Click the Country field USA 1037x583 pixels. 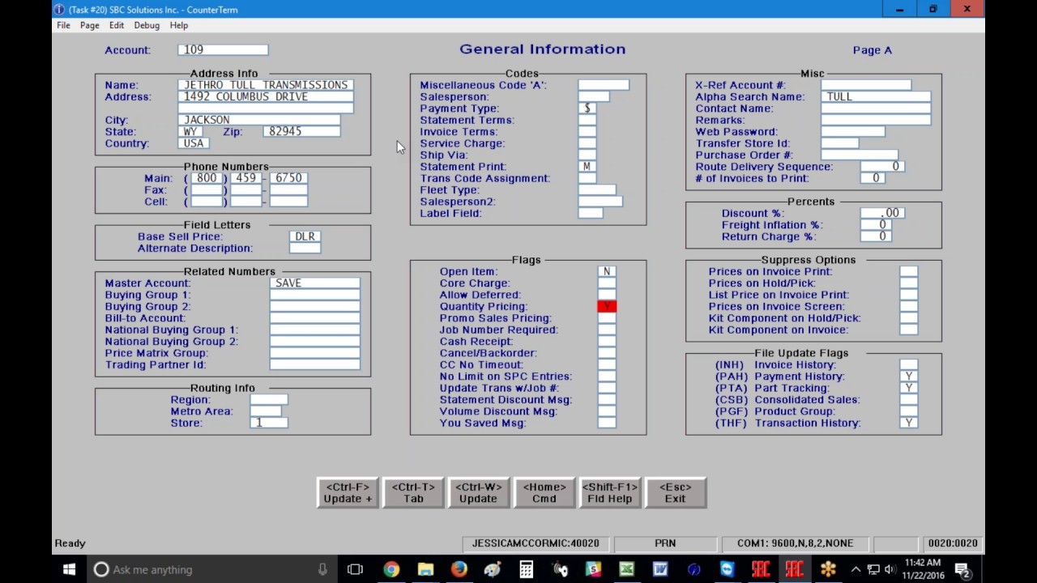194,143
